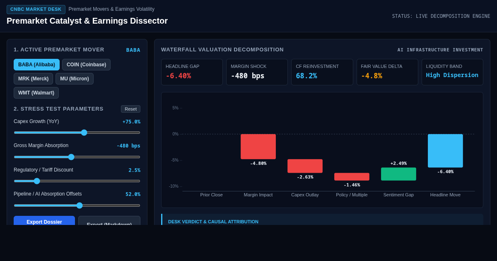Click the -1.46% bar value label
The width and height of the screenshot is (497, 261).
click(352, 185)
